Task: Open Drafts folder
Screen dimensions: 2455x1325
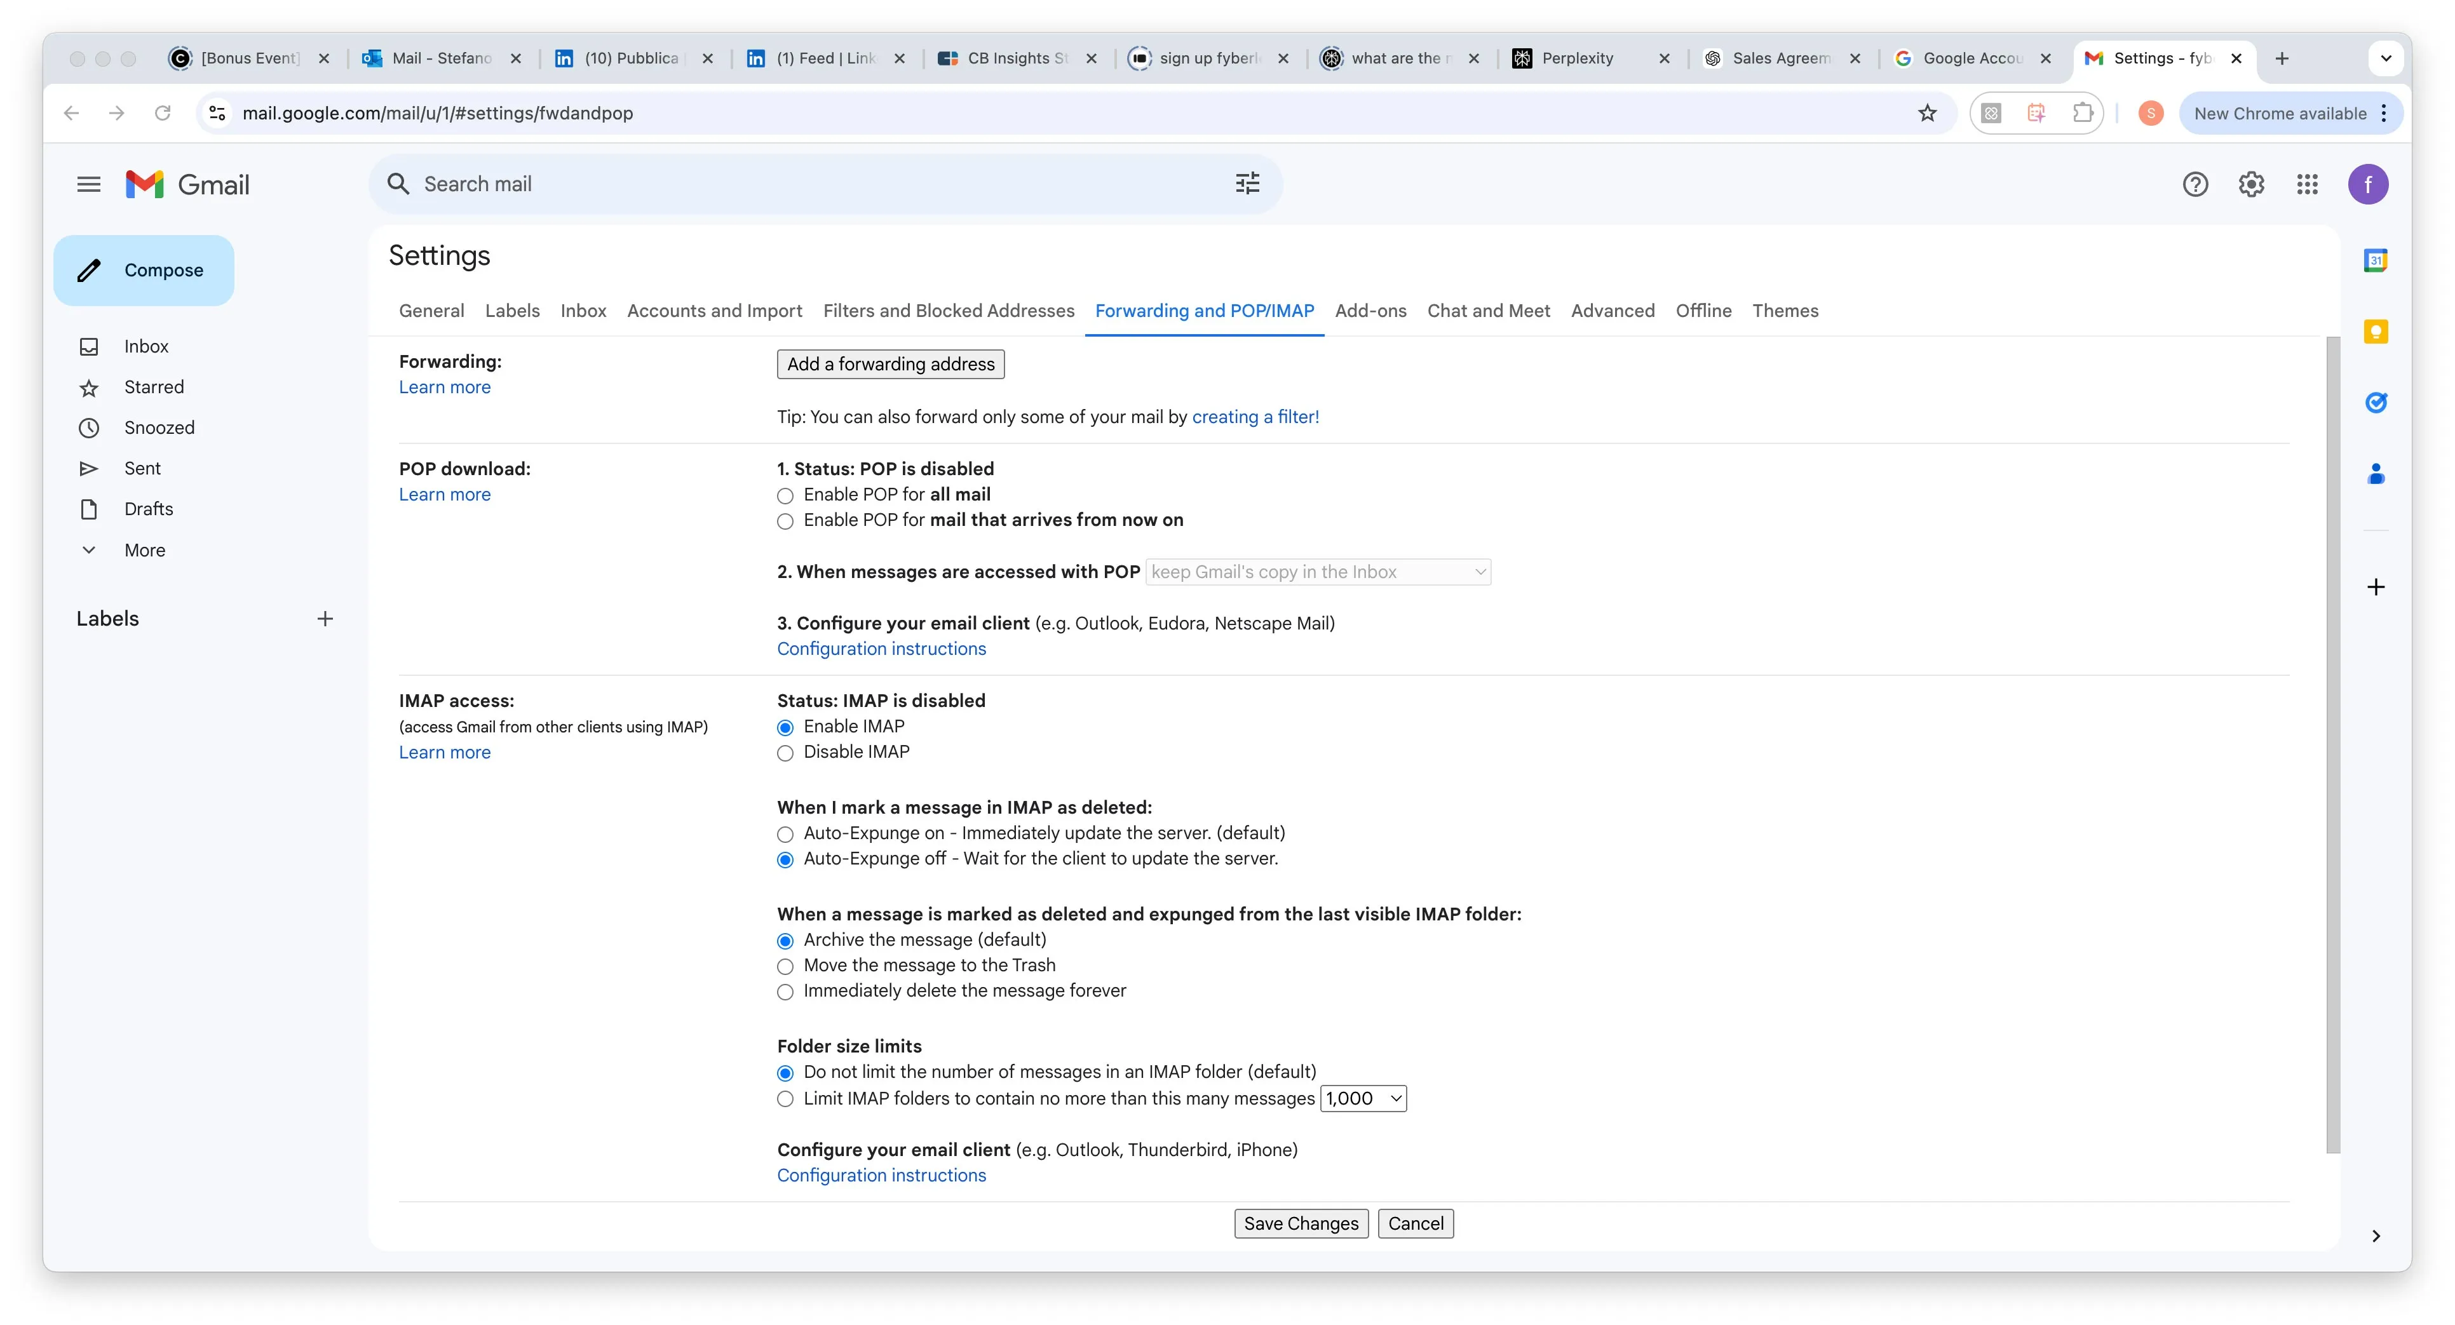Action: coord(149,509)
